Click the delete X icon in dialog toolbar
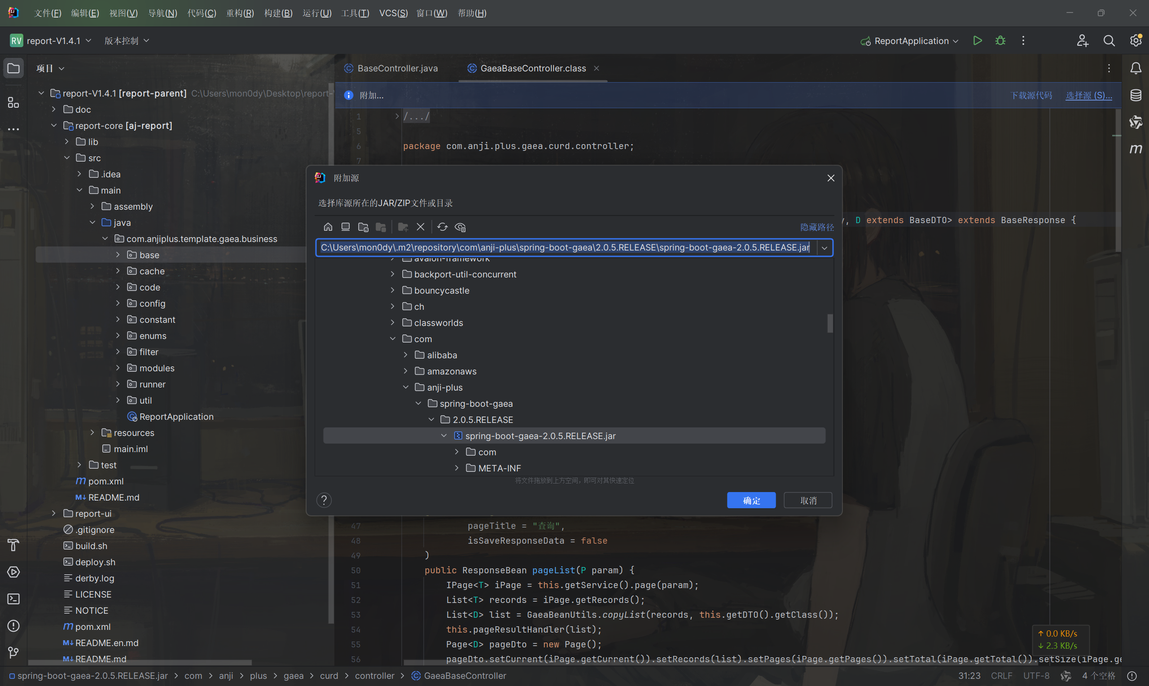1149x686 pixels. coord(421,227)
